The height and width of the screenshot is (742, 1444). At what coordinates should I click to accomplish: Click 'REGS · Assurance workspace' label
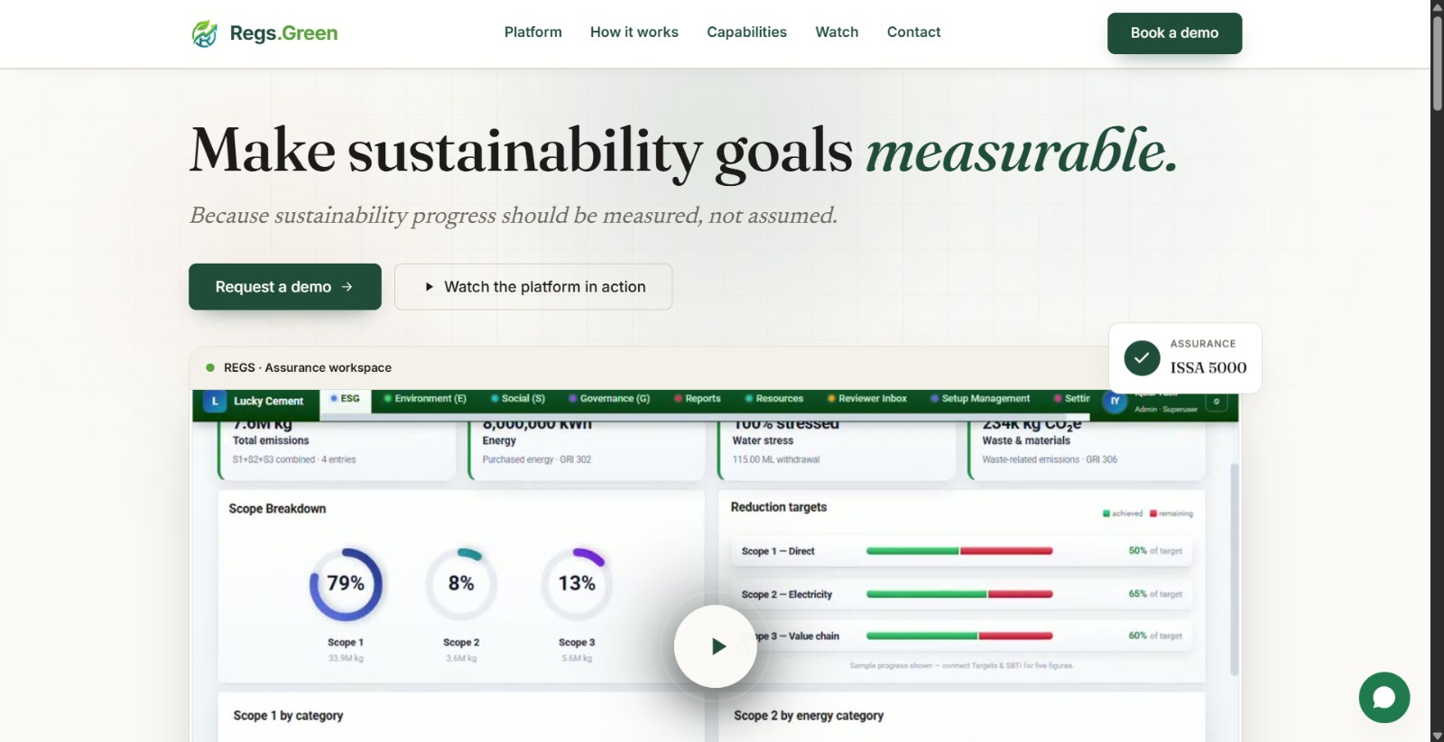pos(308,368)
